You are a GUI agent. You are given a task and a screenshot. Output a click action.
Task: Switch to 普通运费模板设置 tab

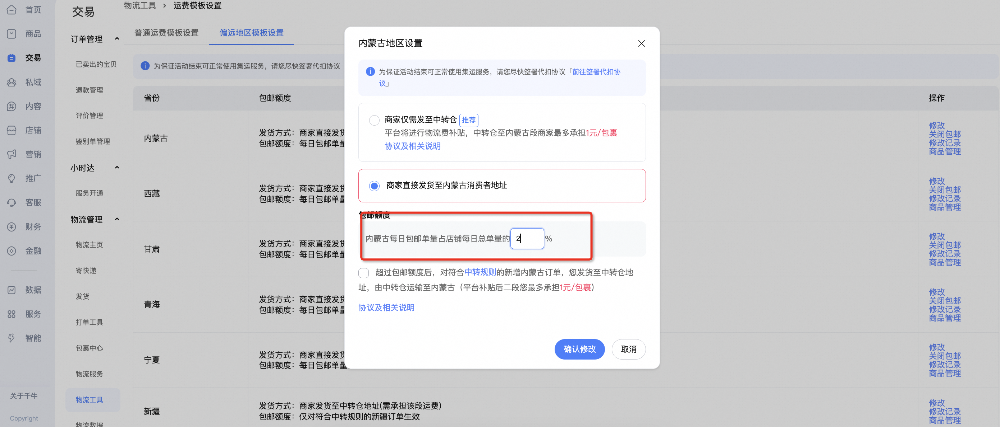pyautogui.click(x=166, y=33)
